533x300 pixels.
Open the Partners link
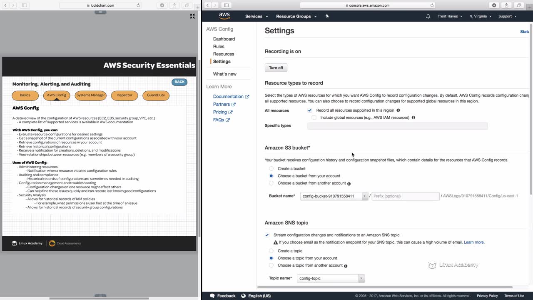[x=224, y=105]
